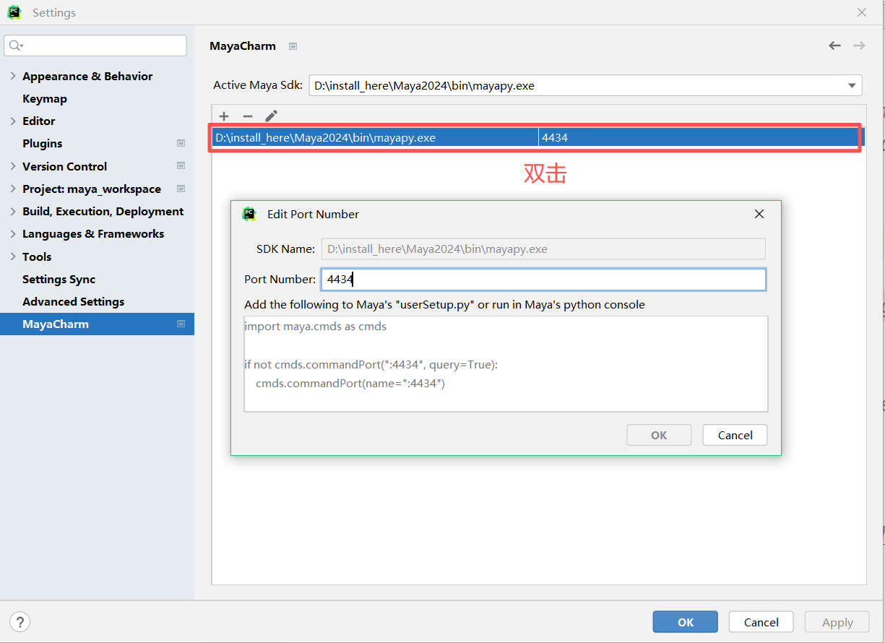
Task: Click the PyCharm logo in the Edit Port Number dialog
Action: pos(249,214)
